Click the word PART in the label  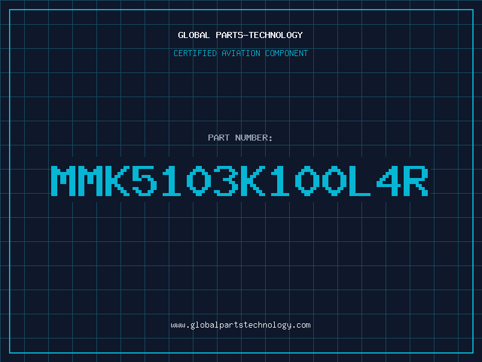(219, 138)
